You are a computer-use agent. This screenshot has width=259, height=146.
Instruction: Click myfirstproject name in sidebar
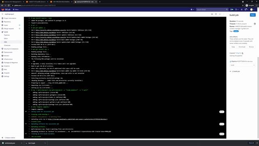click(x=9, y=14)
